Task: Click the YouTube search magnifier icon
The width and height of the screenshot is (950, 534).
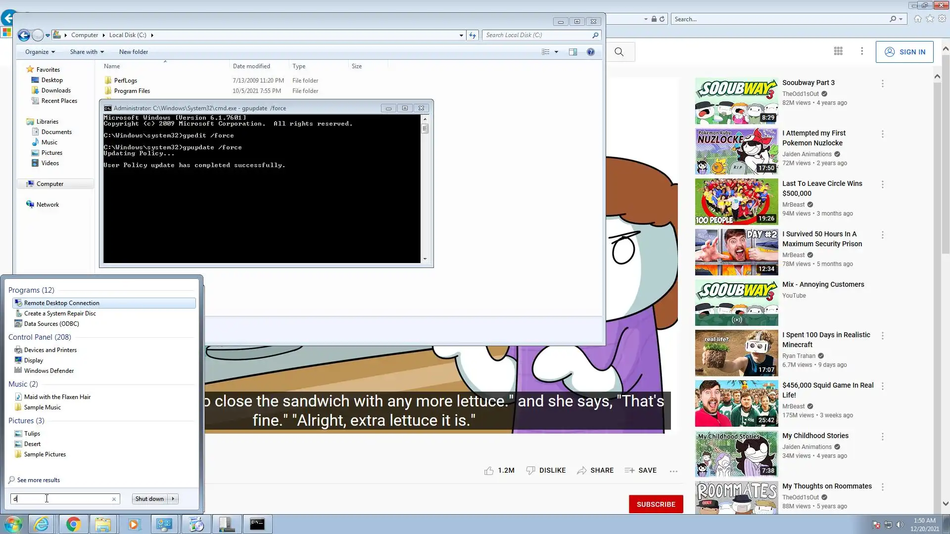Action: (x=619, y=52)
